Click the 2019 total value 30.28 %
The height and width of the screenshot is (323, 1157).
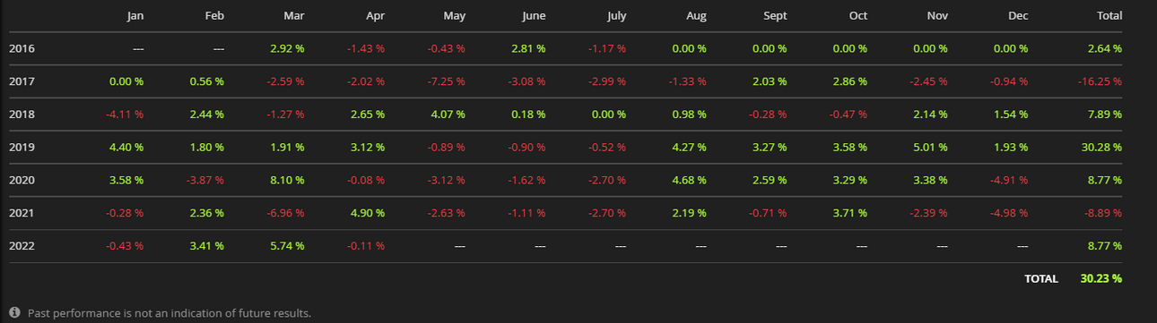coord(1101,147)
